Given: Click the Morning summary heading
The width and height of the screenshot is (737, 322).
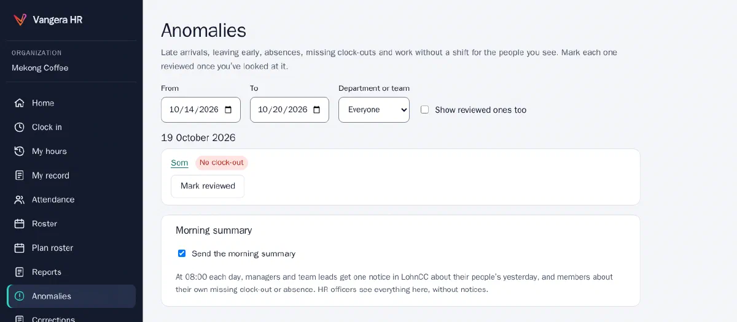Looking at the screenshot, I should tap(214, 230).
